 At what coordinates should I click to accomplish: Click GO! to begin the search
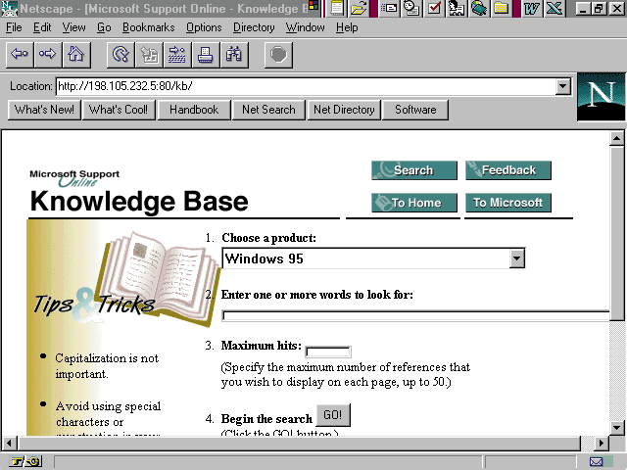pos(333,415)
